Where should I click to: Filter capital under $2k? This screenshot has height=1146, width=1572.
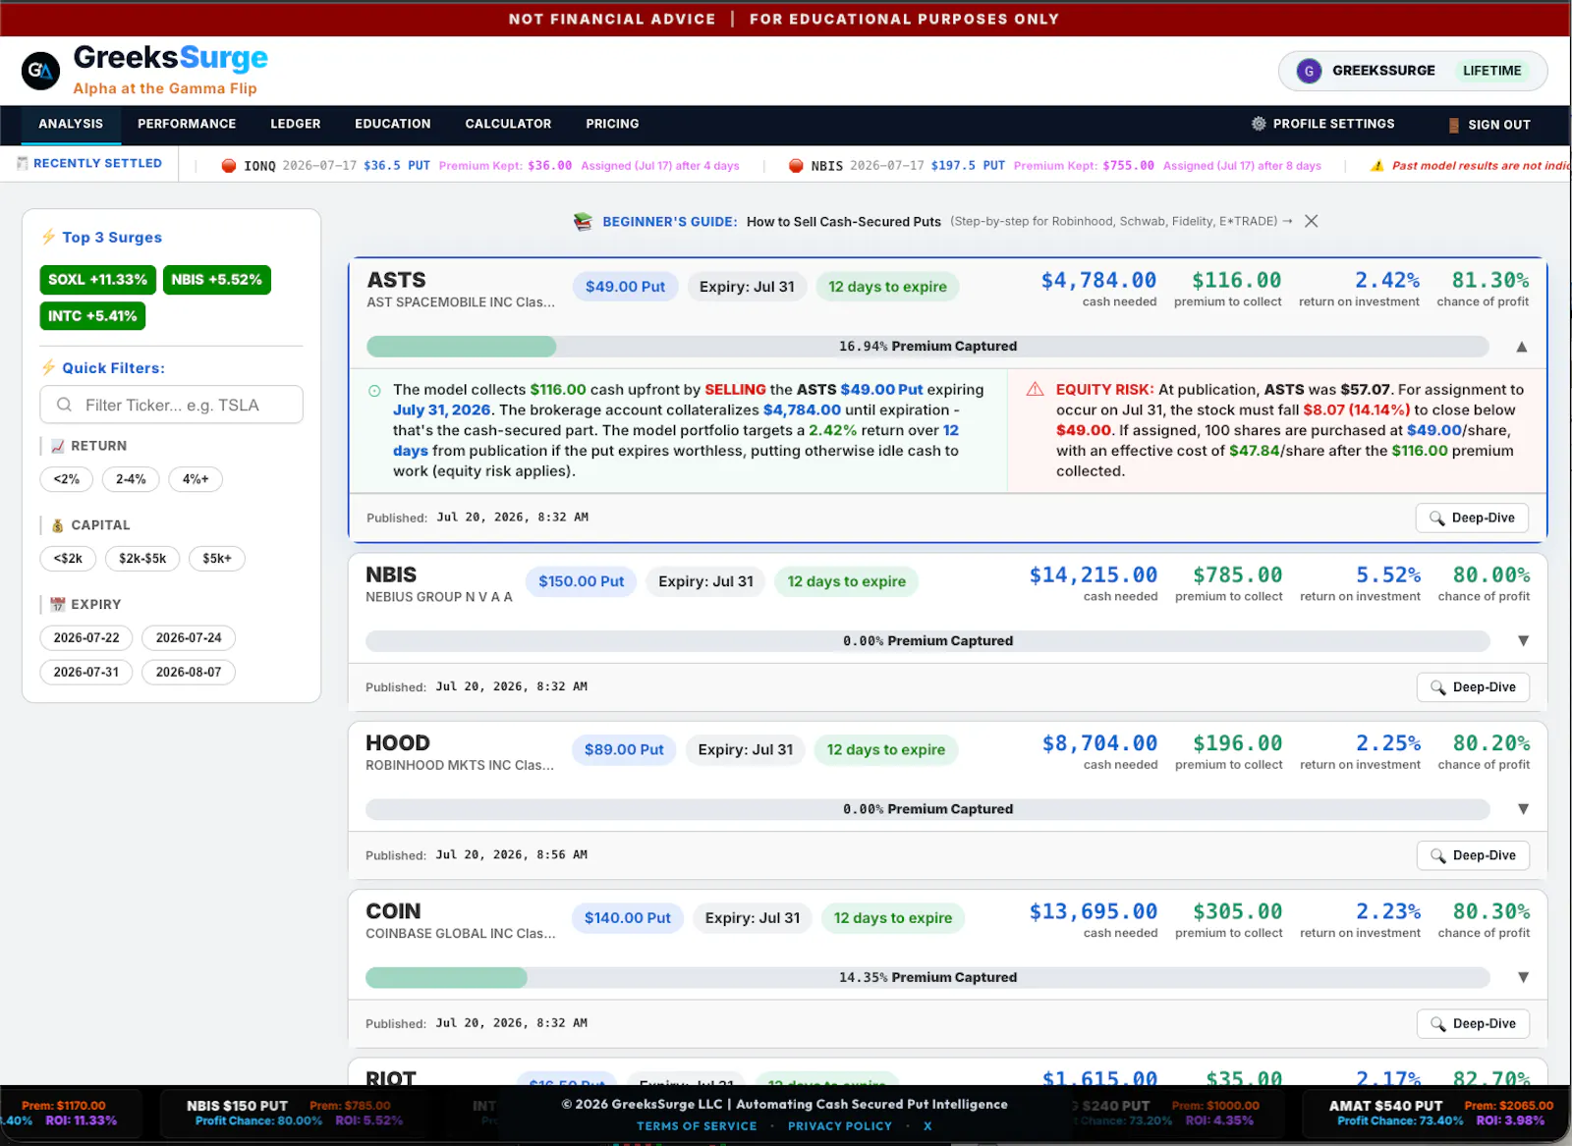tap(68, 559)
